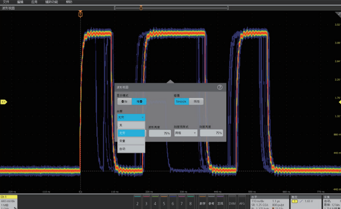
Task: Choose 自动 from the persistence list
Action: point(131,149)
